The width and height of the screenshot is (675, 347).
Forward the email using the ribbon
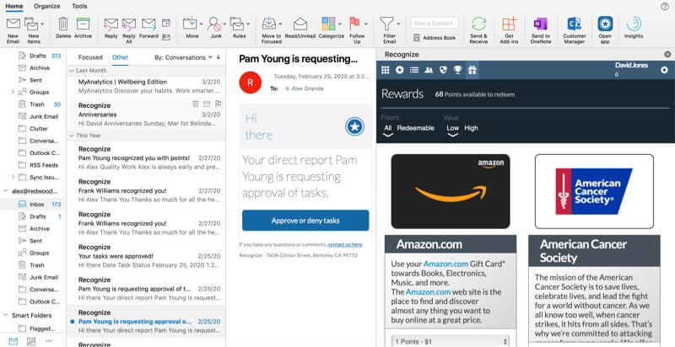(149, 29)
